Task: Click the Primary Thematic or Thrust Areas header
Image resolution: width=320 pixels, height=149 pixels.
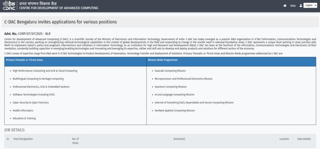Action: click(x=24, y=59)
